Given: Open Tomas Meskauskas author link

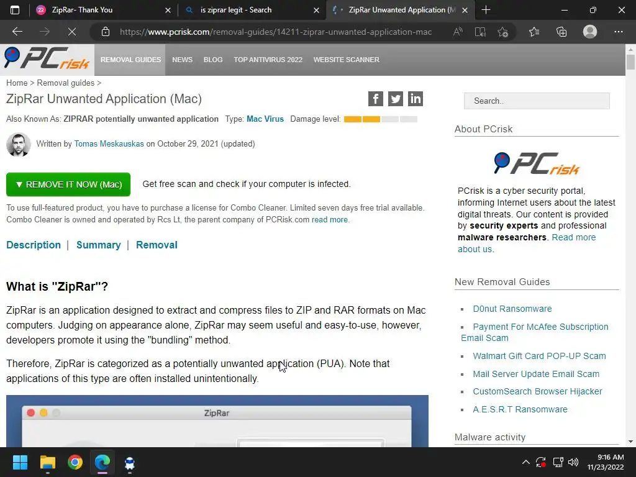Looking at the screenshot, I should (x=109, y=144).
